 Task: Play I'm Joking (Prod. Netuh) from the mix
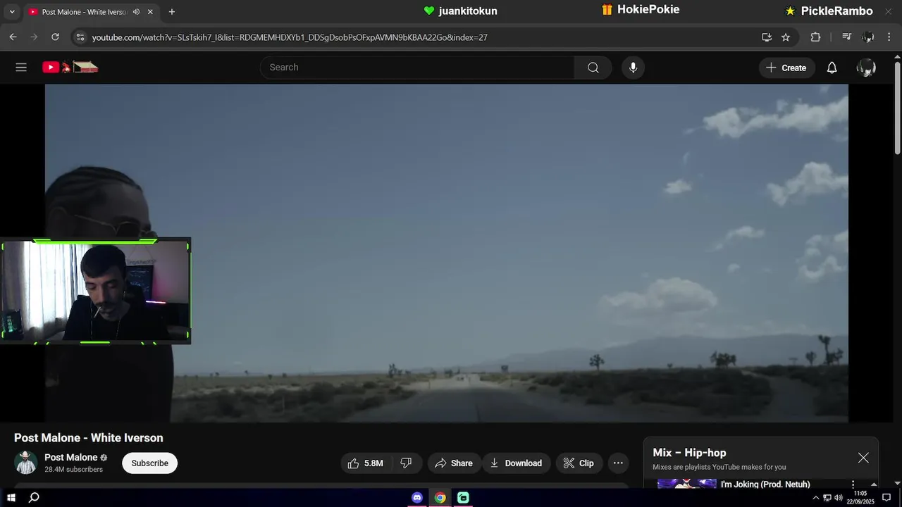(x=765, y=484)
